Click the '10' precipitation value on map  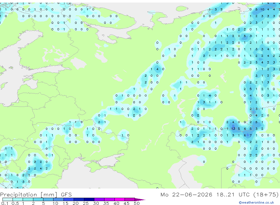pyautogui.click(x=262, y=10)
